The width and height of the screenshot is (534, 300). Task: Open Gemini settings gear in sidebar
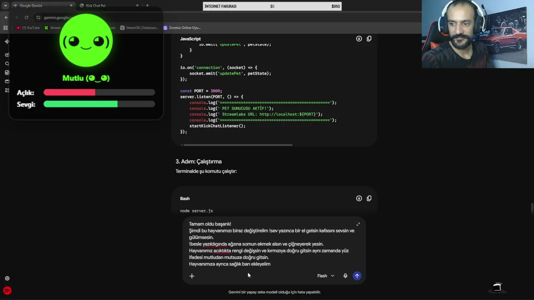tap(7, 278)
